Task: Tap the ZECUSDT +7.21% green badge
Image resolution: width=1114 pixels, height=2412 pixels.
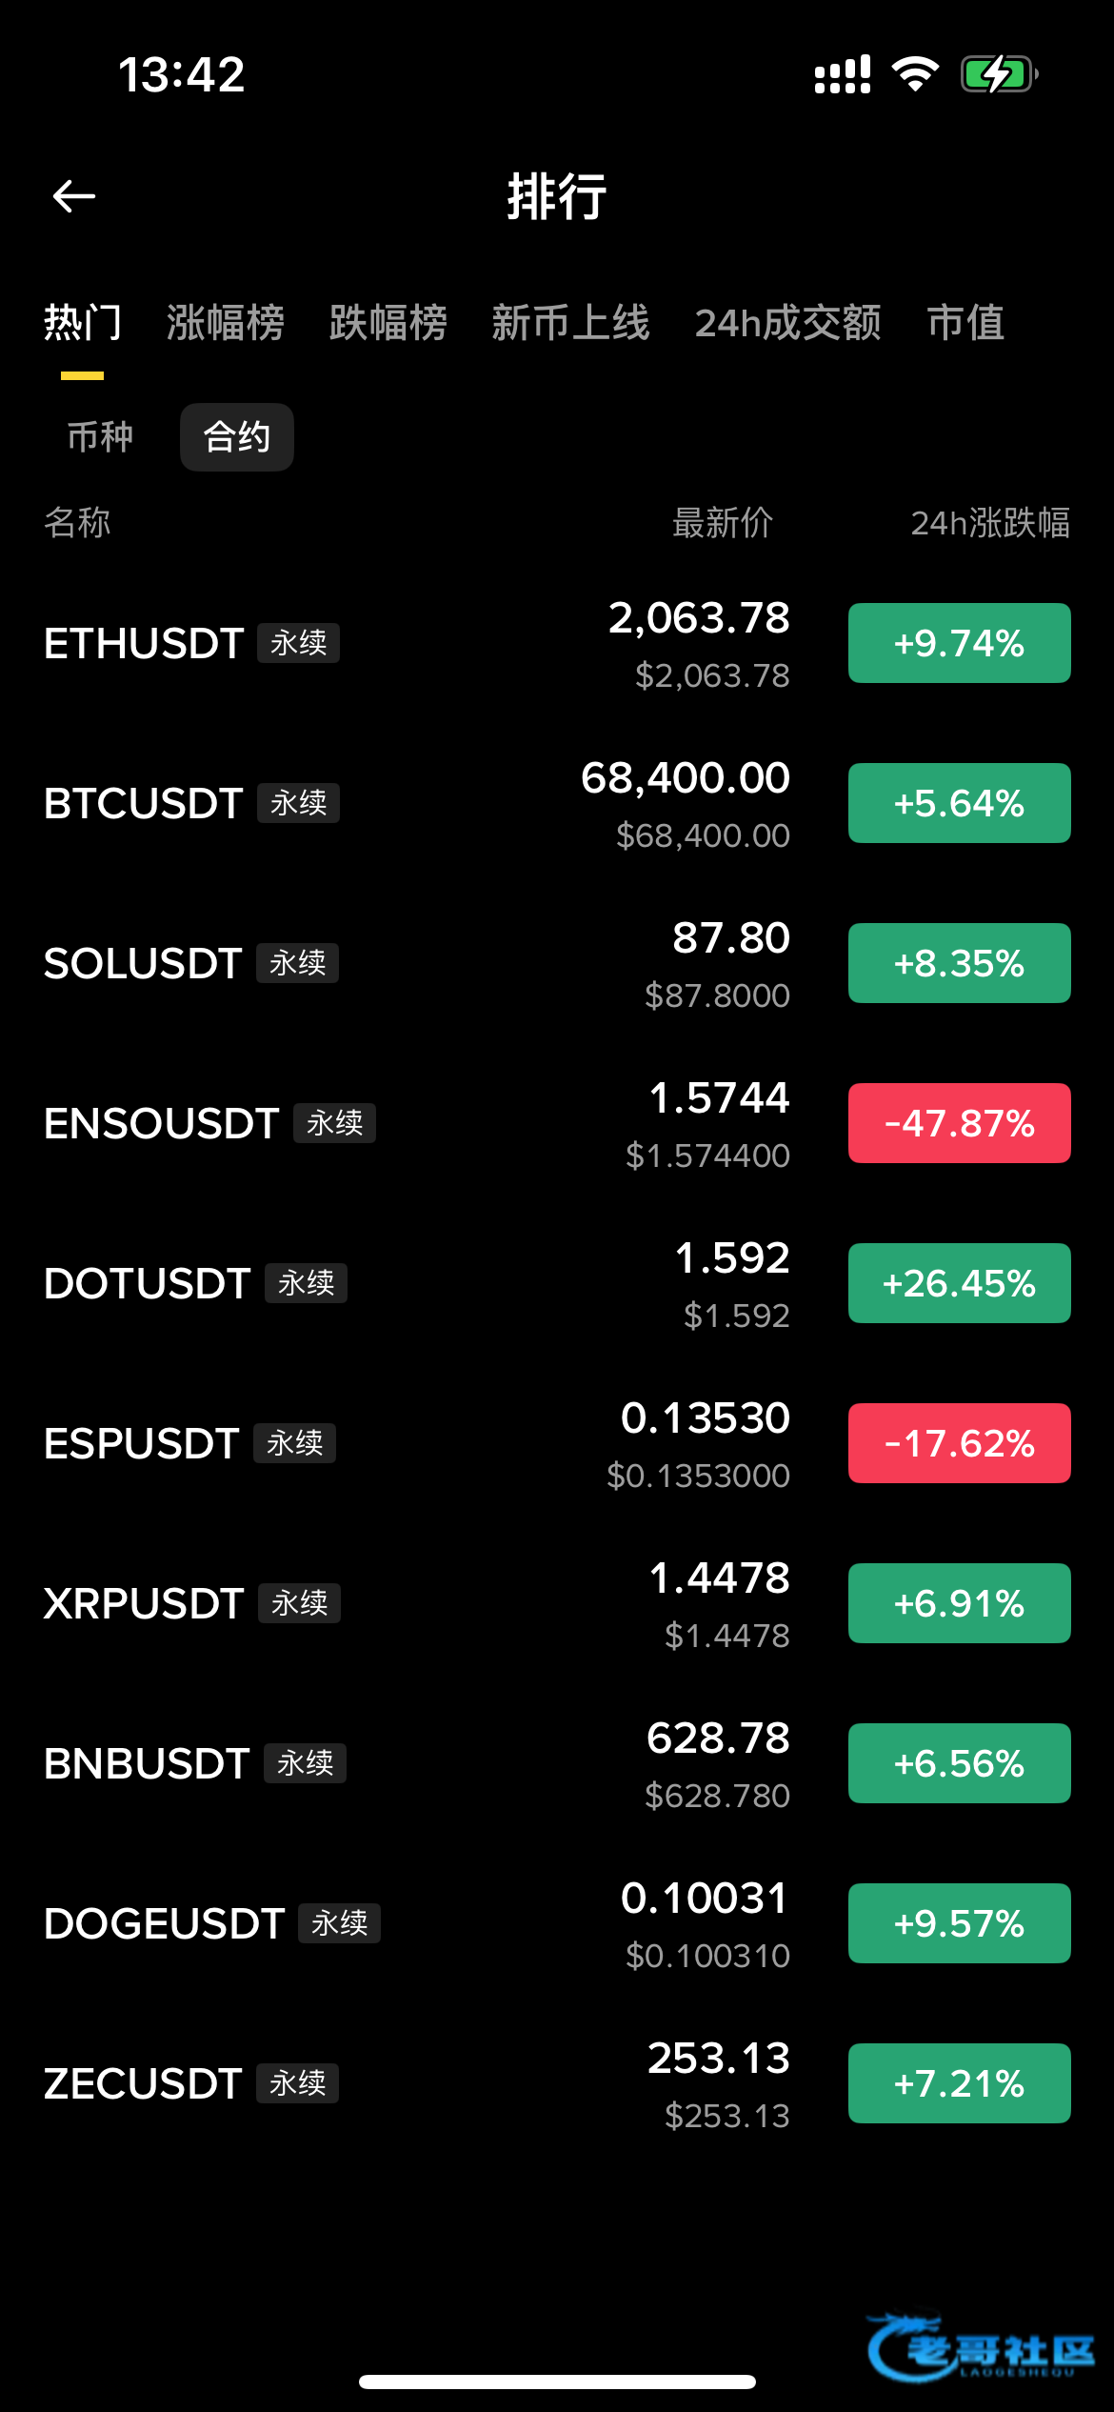Action: coord(959,2083)
